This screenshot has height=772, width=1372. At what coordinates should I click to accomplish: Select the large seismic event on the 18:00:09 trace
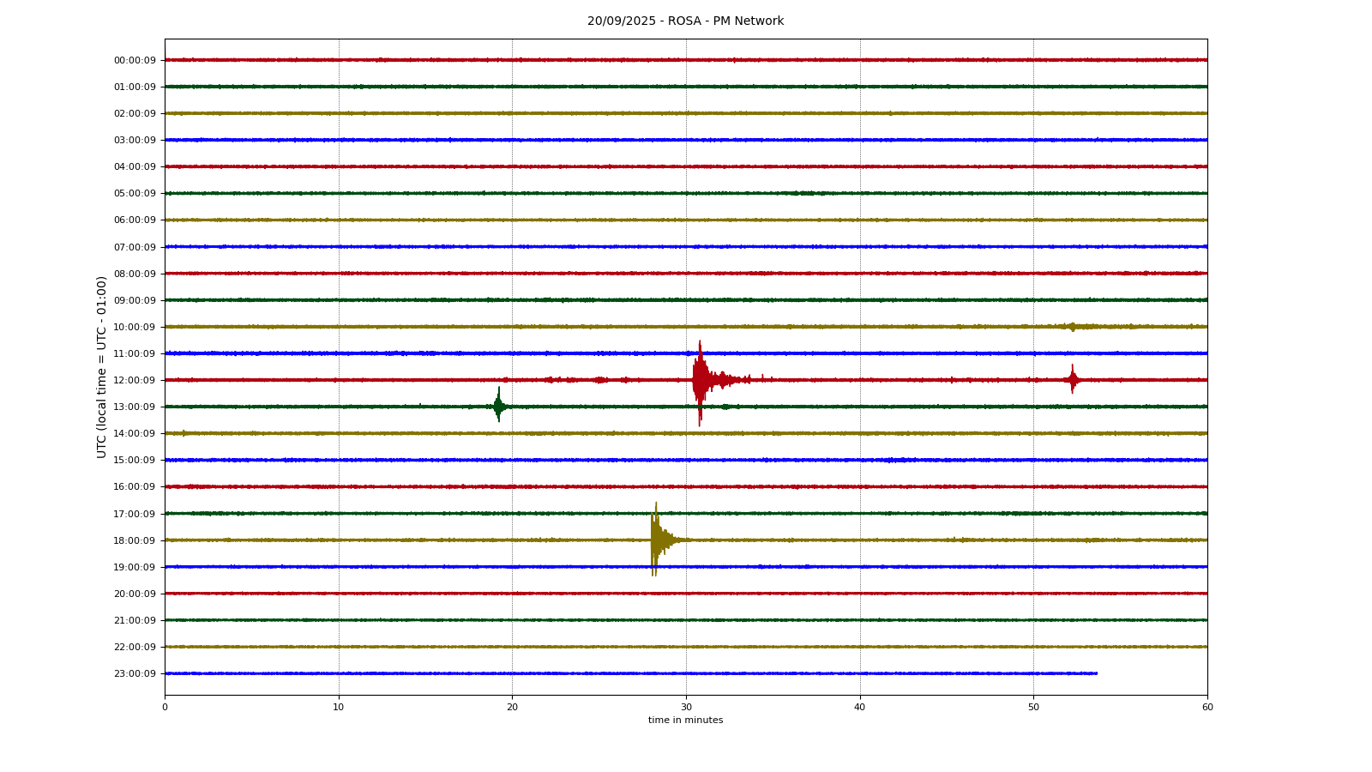coord(655,540)
